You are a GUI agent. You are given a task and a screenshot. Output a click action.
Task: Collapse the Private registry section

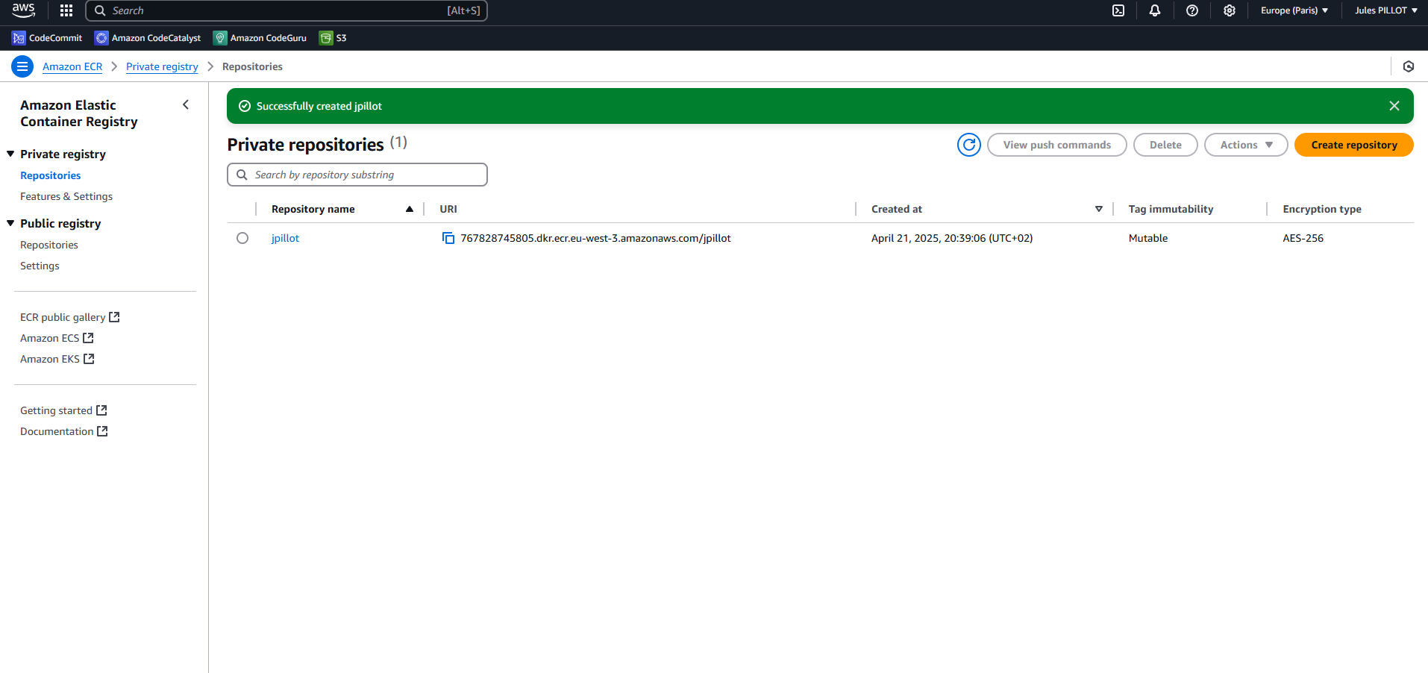[10, 154]
